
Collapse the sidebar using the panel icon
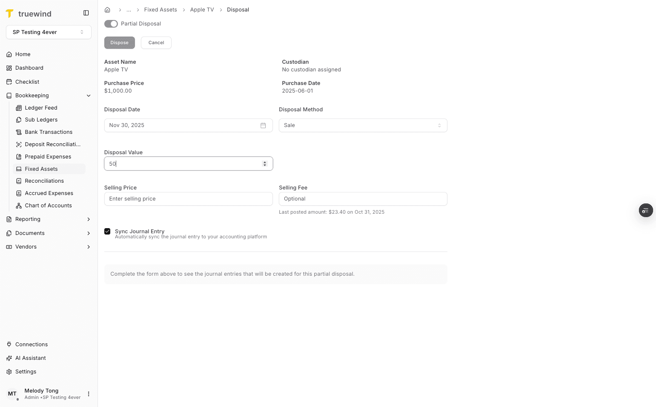[x=86, y=13]
